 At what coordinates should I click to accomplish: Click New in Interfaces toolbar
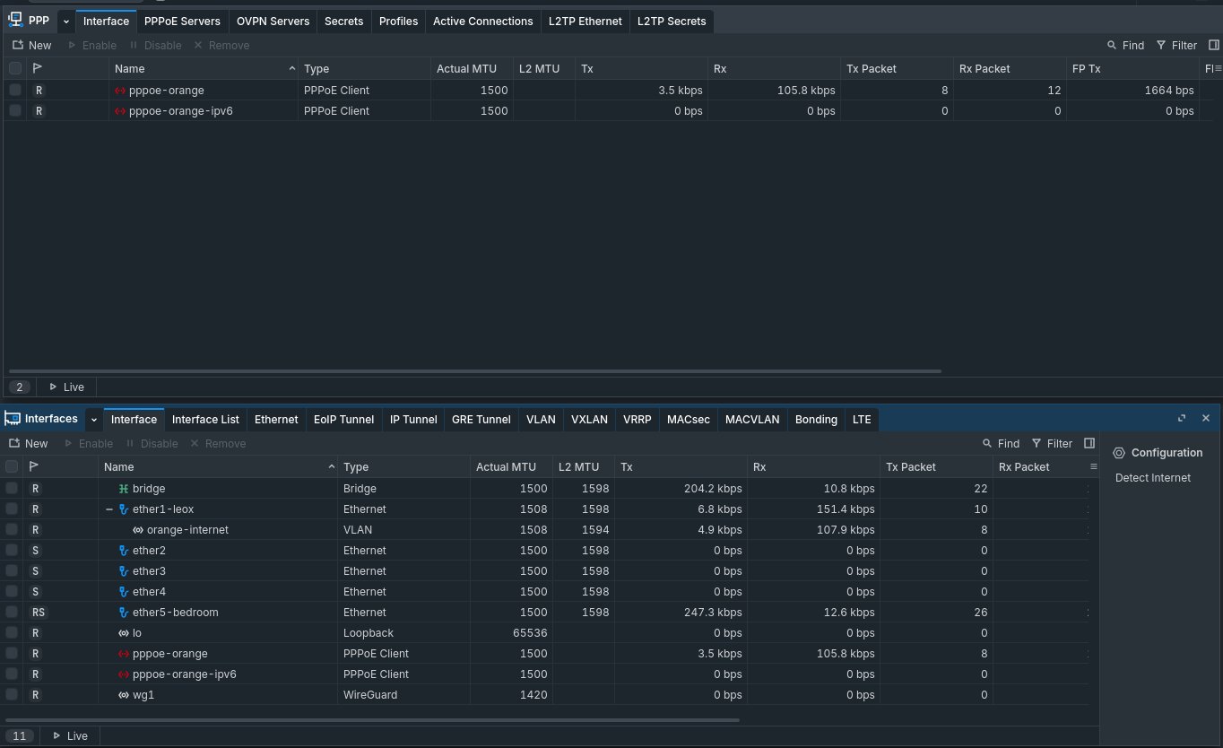coord(28,443)
